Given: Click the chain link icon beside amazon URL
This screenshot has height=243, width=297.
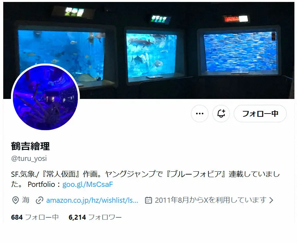Looking at the screenshot, I should pyautogui.click(x=40, y=200).
